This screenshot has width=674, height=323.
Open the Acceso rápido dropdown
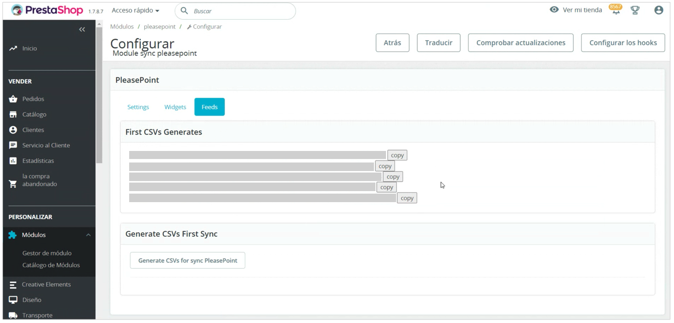click(135, 11)
